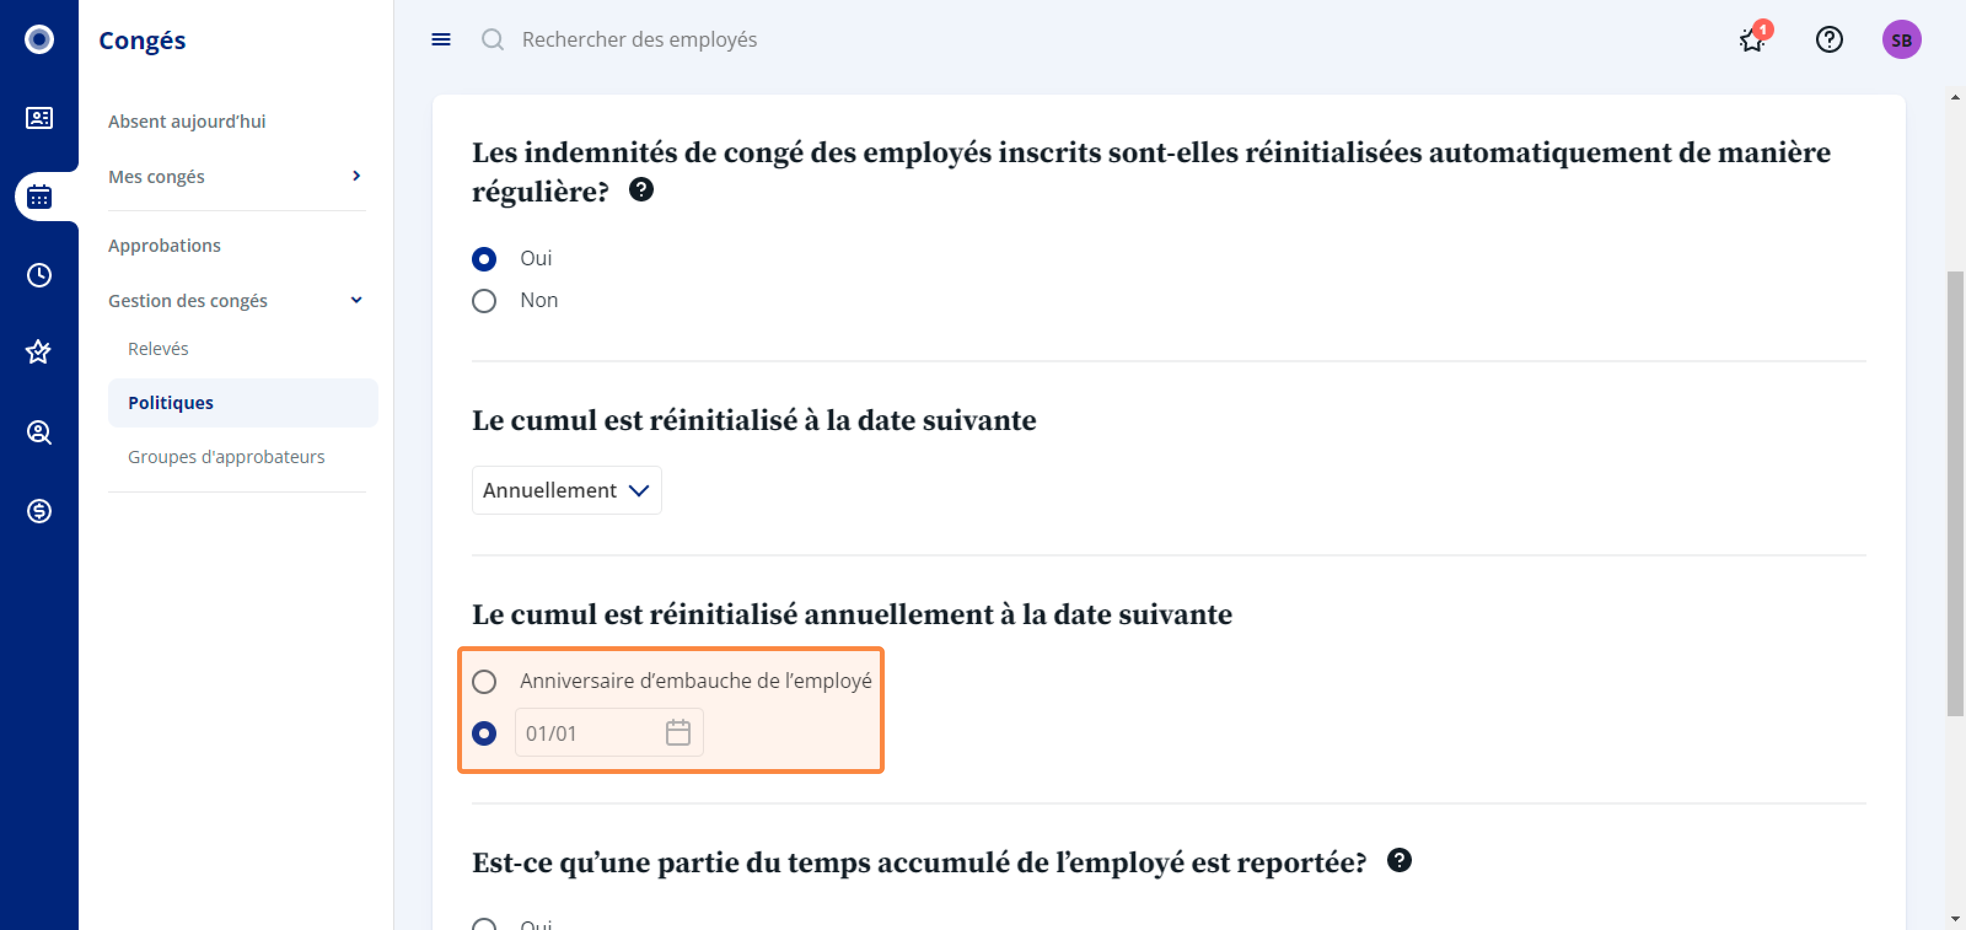This screenshot has width=1966, height=930.
Task: Open the star performance sidebar icon
Action: click(39, 352)
